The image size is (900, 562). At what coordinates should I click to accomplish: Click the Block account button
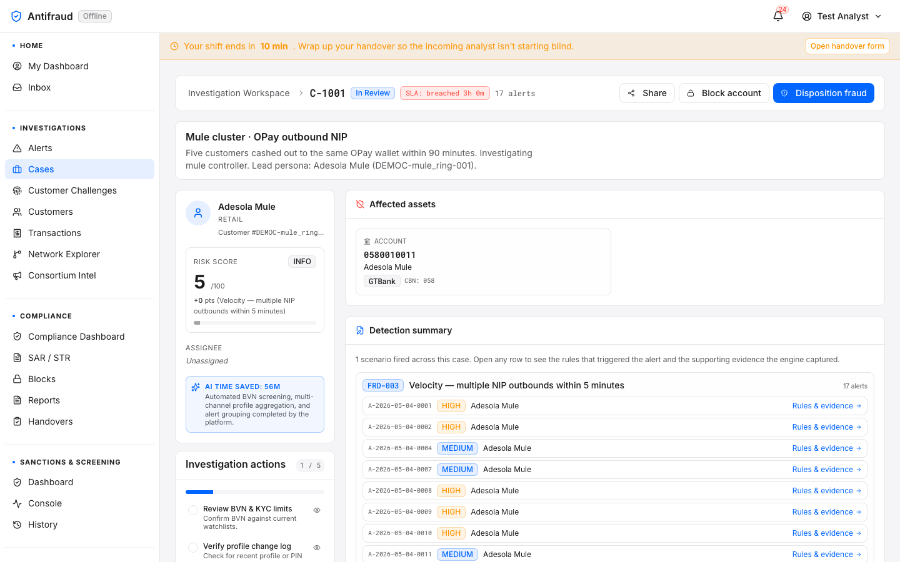tap(724, 93)
